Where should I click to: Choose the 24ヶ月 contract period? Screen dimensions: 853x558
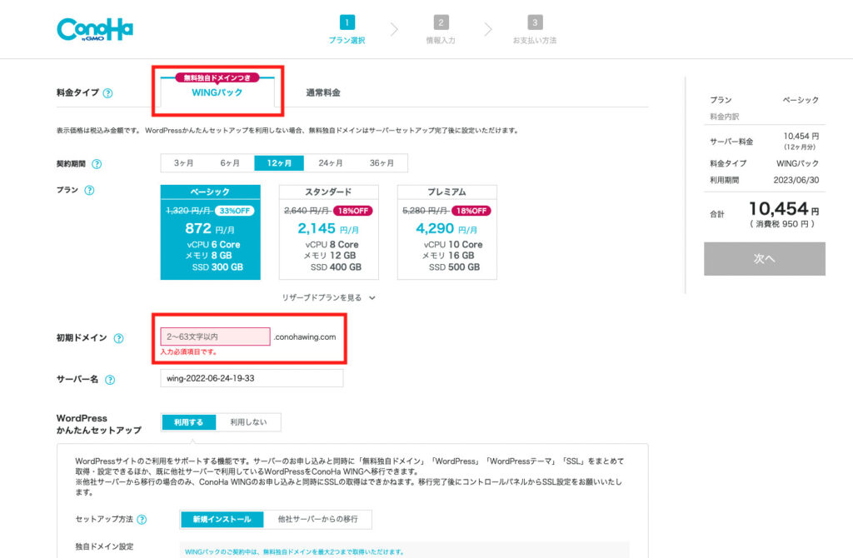point(330,163)
